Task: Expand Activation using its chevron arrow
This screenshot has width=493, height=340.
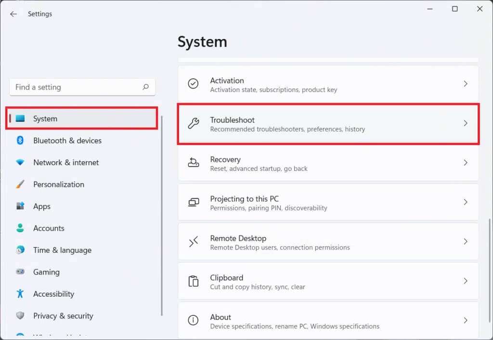Action: click(x=465, y=84)
